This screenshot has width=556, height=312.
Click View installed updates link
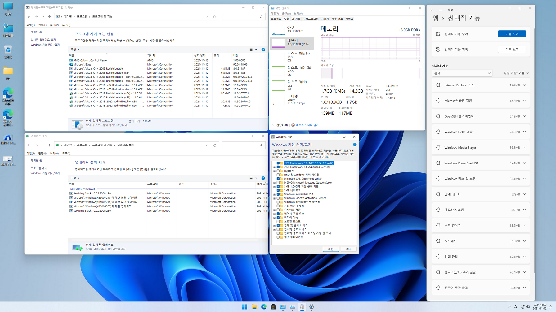(x=43, y=40)
